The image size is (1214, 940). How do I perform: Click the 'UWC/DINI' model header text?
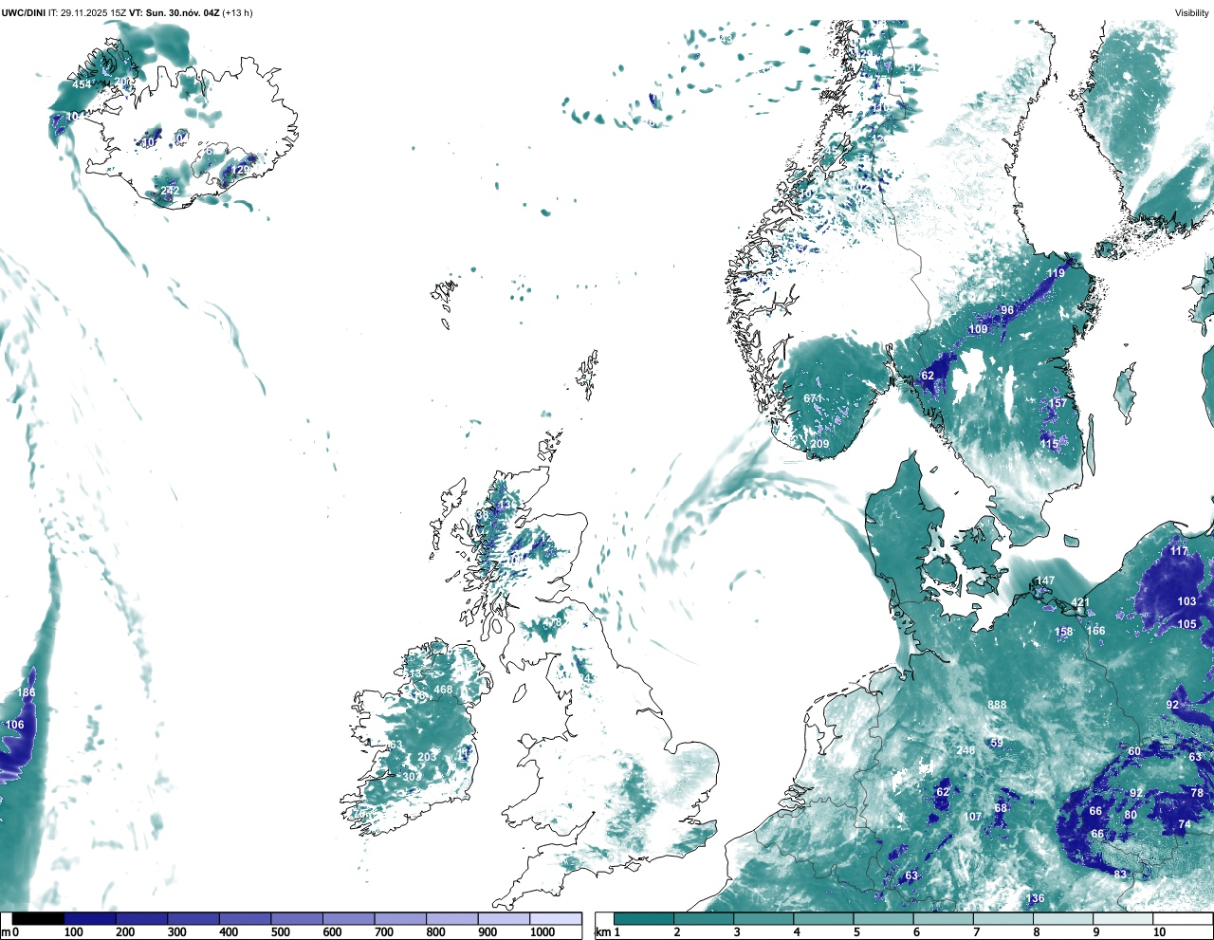(23, 12)
